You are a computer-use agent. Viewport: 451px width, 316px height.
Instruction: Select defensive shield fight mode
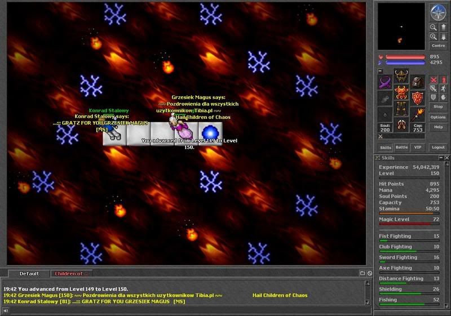click(434, 97)
